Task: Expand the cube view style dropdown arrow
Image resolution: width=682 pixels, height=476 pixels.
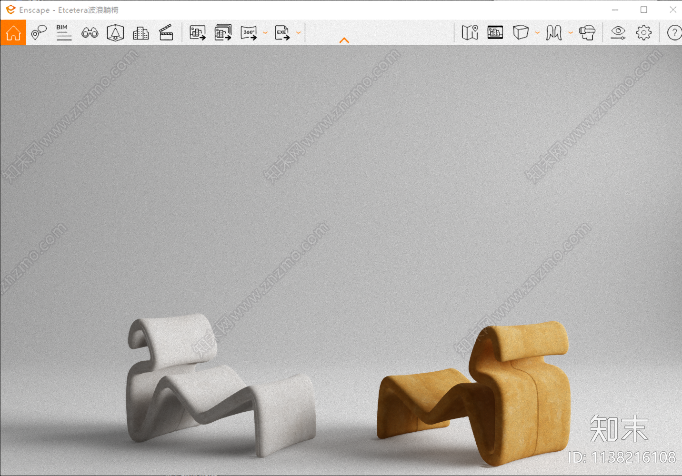Action: coord(537,33)
